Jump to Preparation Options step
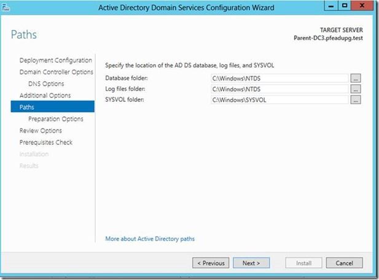This screenshot has height=280, width=379. [x=56, y=119]
